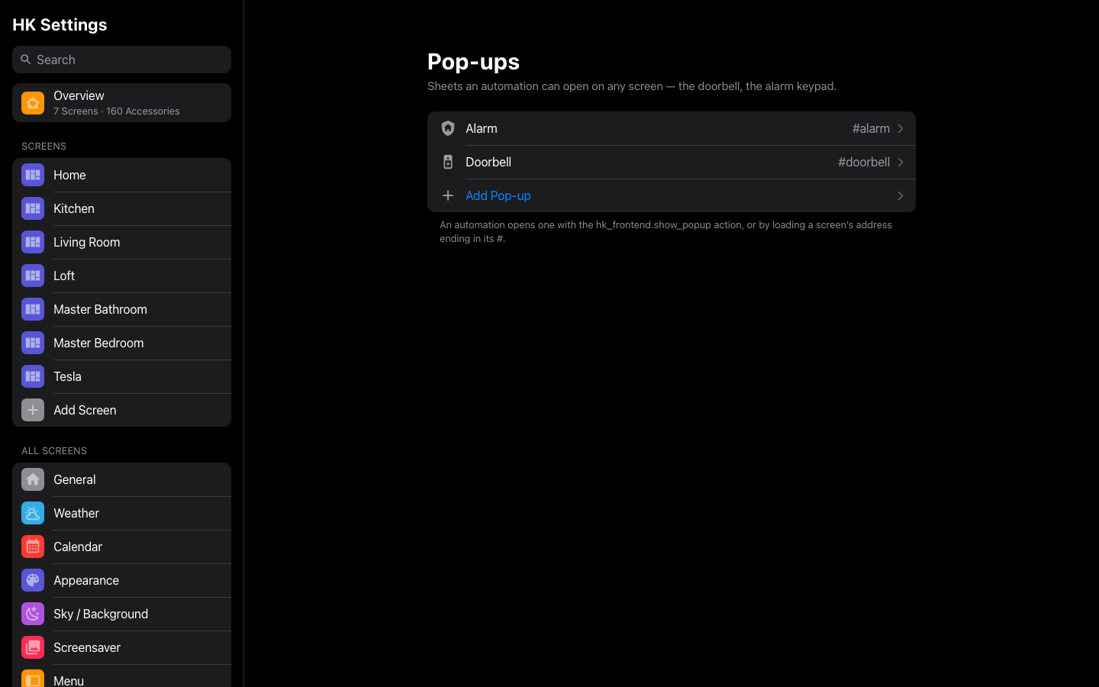Viewport: 1099px width, 687px height.
Task: Open the Add Pop-up row chevron
Action: click(x=901, y=195)
